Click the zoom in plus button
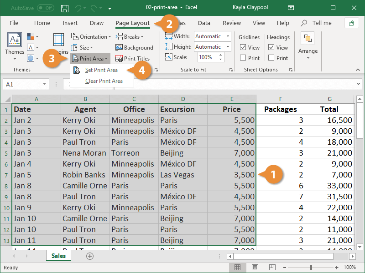The width and height of the screenshot is (365, 273). click(337, 268)
